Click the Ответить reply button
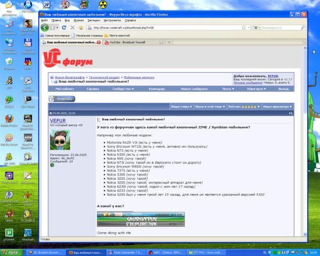 [62, 99]
